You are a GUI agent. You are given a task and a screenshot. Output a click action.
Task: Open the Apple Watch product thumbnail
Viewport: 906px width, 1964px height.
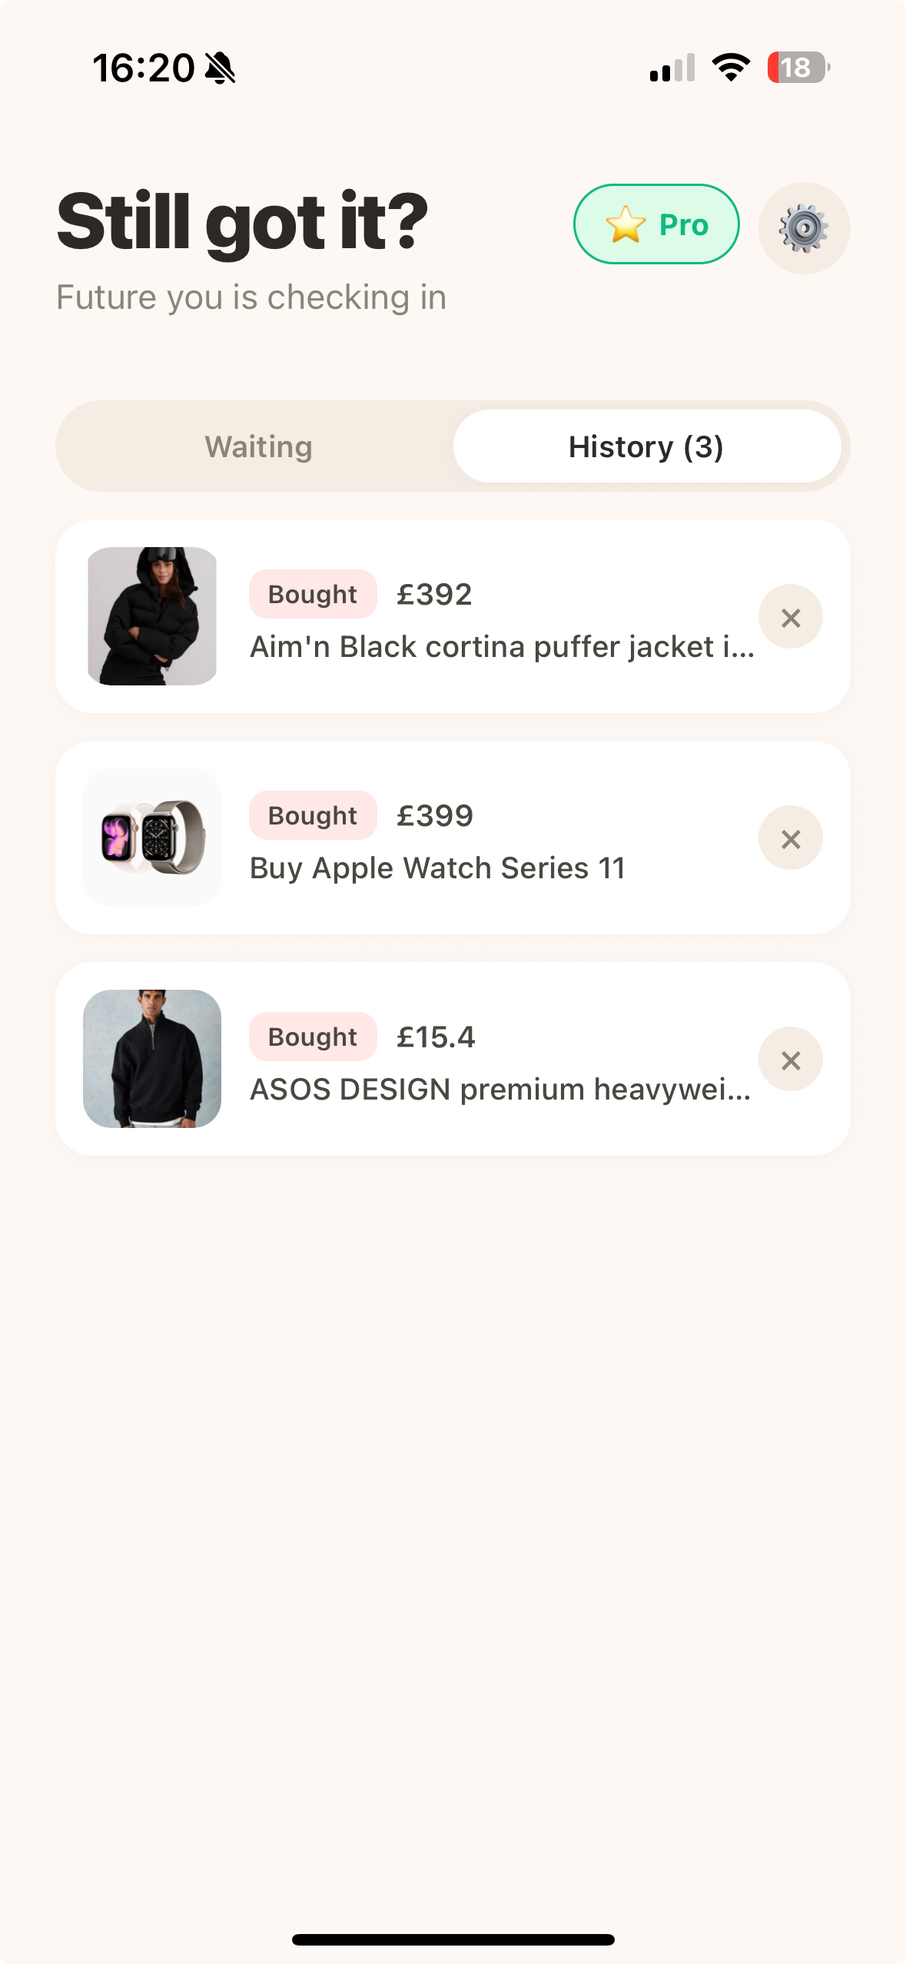coord(152,838)
